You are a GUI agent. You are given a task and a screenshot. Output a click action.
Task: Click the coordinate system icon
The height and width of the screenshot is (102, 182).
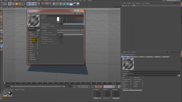38,4
